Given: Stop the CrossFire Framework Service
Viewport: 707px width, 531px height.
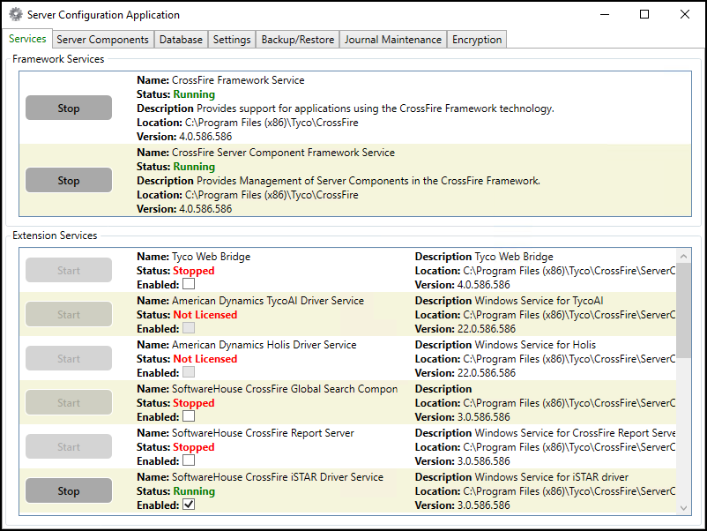Looking at the screenshot, I should pyautogui.click(x=69, y=108).
